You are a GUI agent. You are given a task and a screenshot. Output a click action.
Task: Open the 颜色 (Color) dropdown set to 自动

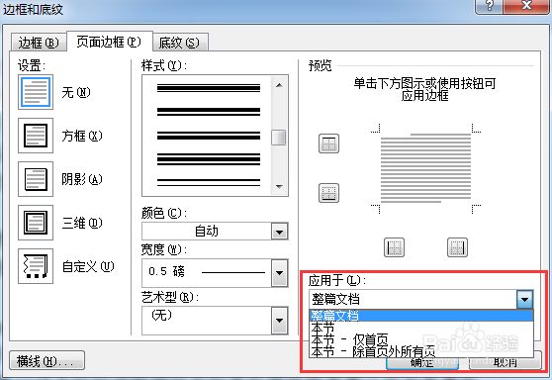(x=215, y=232)
